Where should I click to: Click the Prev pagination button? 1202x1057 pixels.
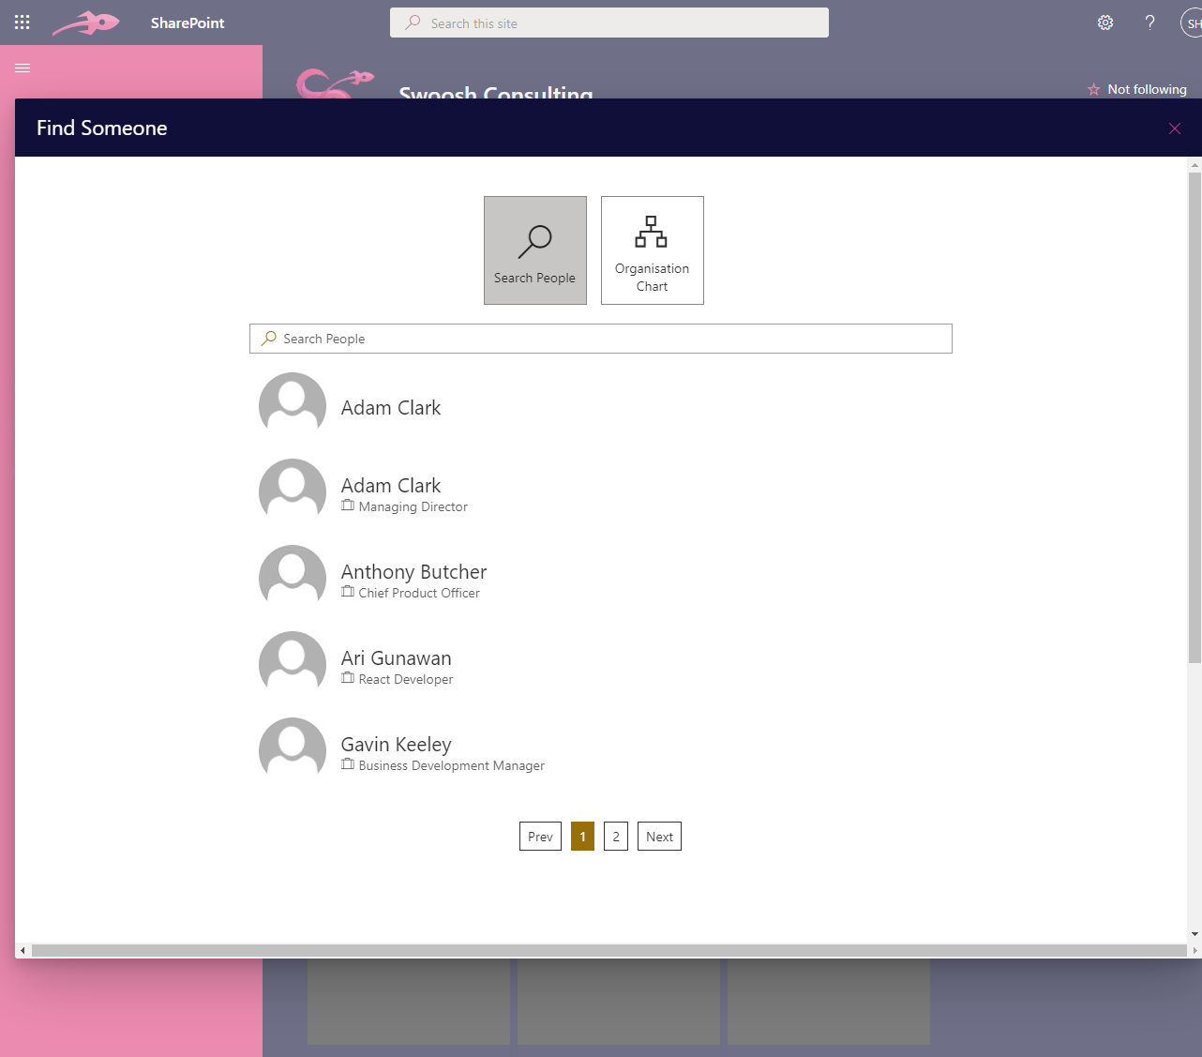coord(540,837)
